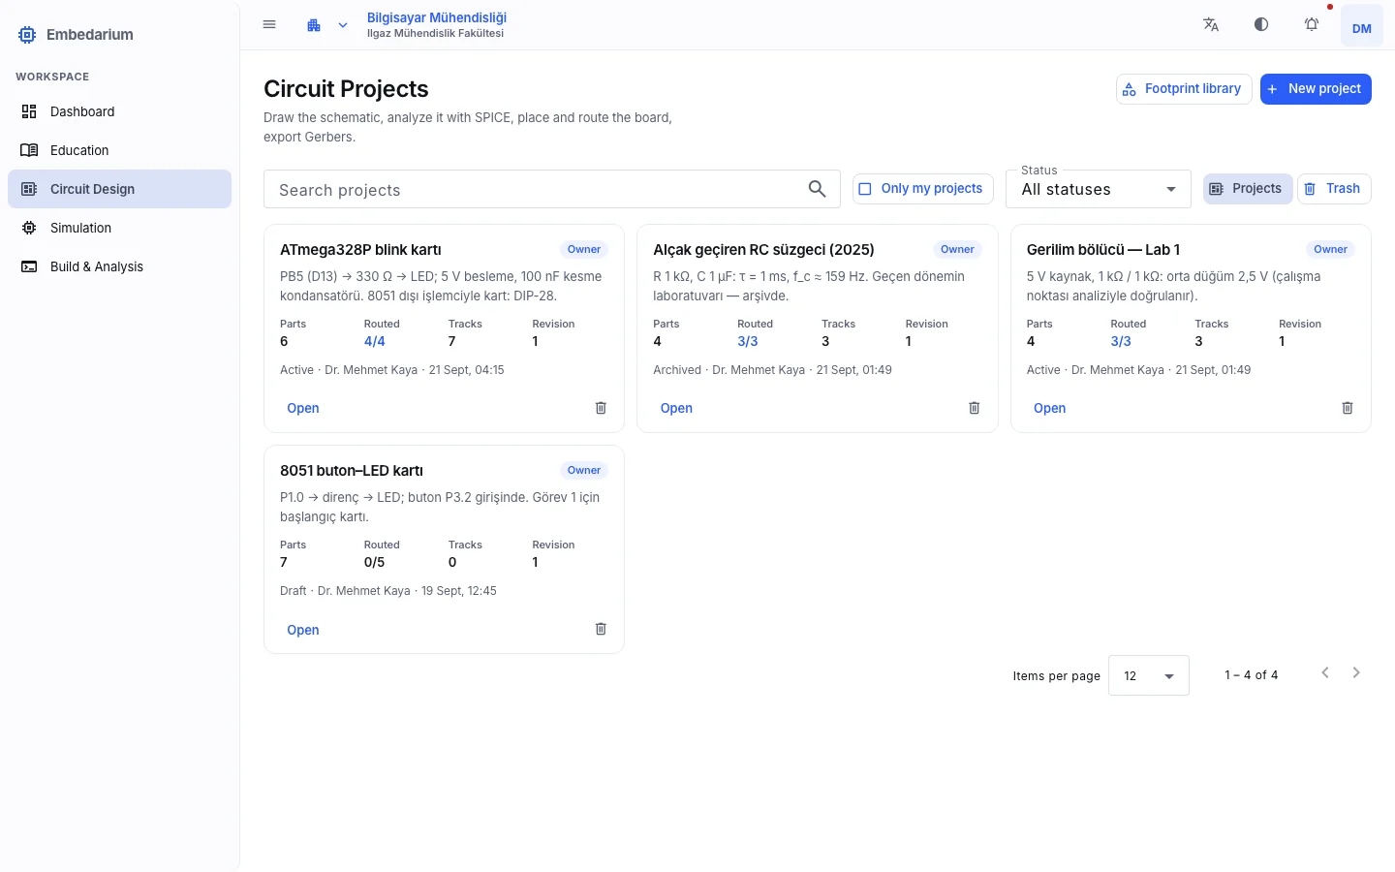Switch to the Trash view tab

[1334, 189]
